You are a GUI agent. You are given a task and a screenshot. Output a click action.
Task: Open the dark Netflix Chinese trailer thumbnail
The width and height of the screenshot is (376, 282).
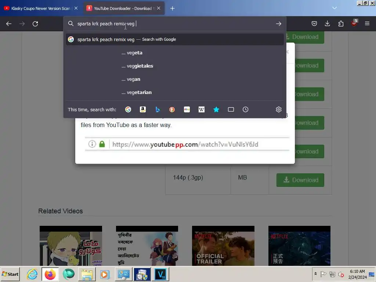click(x=299, y=246)
